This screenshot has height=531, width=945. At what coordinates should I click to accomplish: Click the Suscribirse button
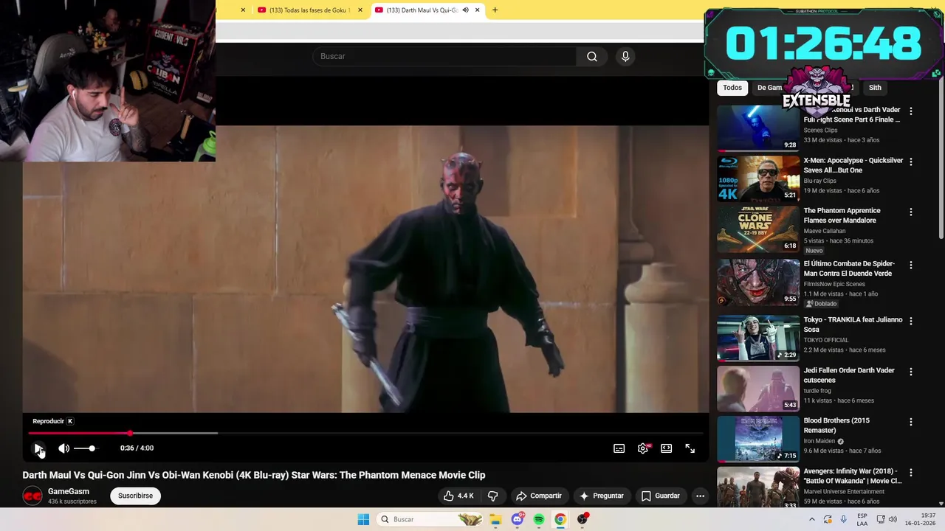(x=135, y=496)
